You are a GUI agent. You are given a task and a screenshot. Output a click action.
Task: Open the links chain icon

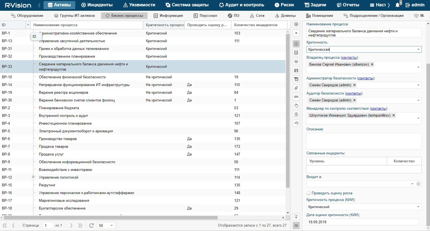pos(296,97)
